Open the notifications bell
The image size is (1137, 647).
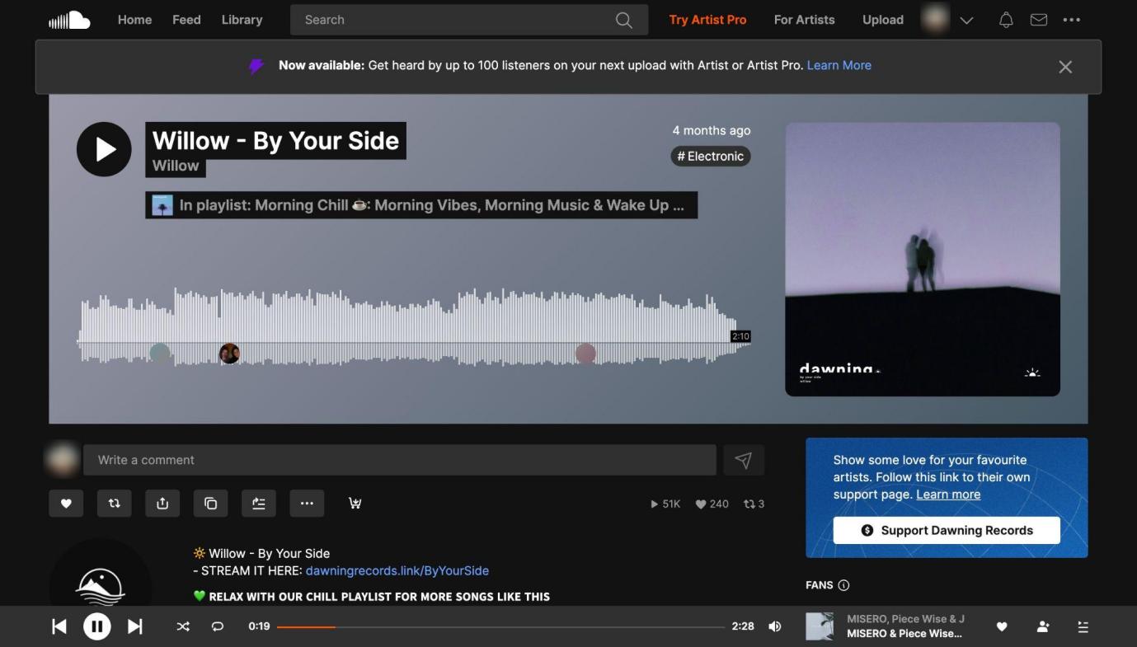point(1006,20)
